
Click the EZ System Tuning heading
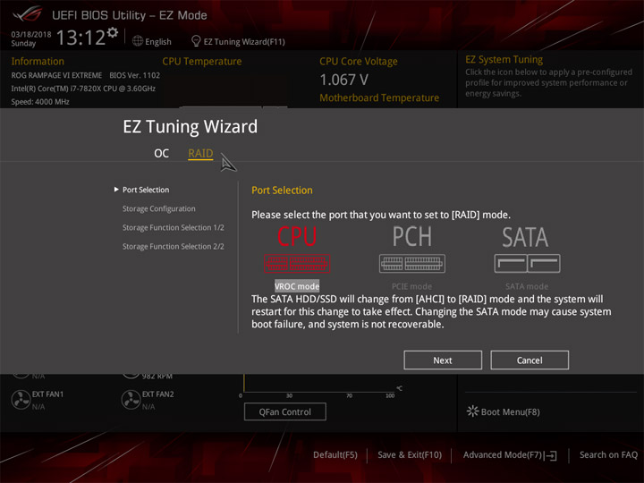point(504,60)
